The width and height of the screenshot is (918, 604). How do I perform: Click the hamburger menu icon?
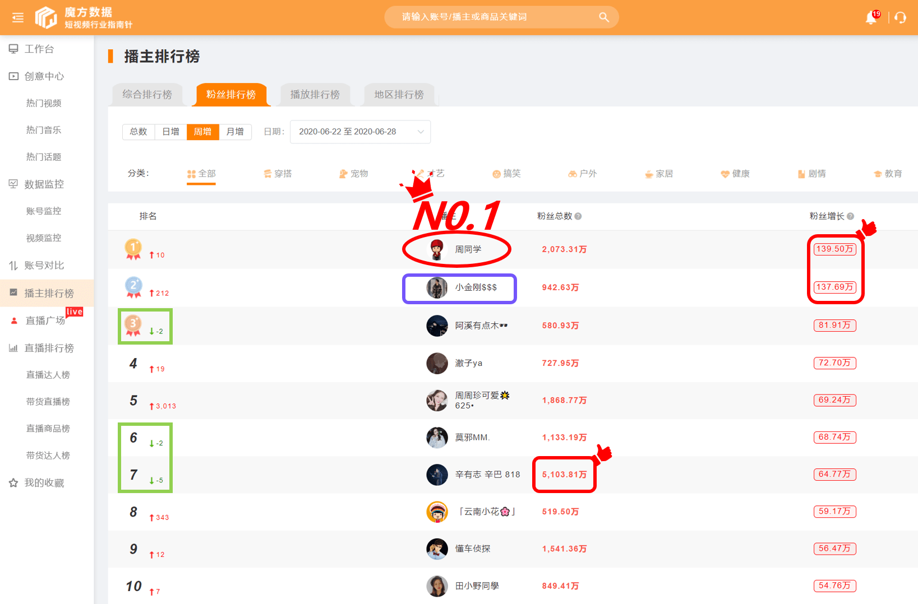coord(17,17)
